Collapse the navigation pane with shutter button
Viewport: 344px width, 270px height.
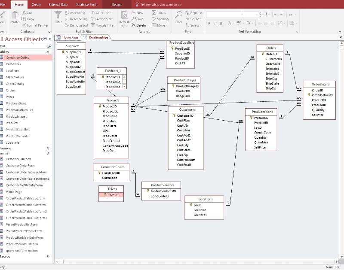click(x=50, y=39)
